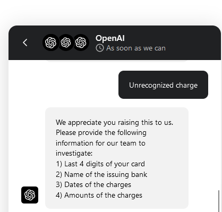Click the "We appreciate you raising this" line
Image resolution: width=222 pixels, height=212 pixels.
[114, 122]
